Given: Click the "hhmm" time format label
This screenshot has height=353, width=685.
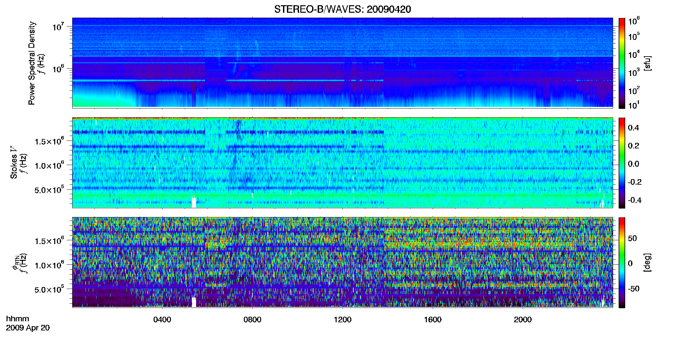Looking at the screenshot, I should point(18,319).
